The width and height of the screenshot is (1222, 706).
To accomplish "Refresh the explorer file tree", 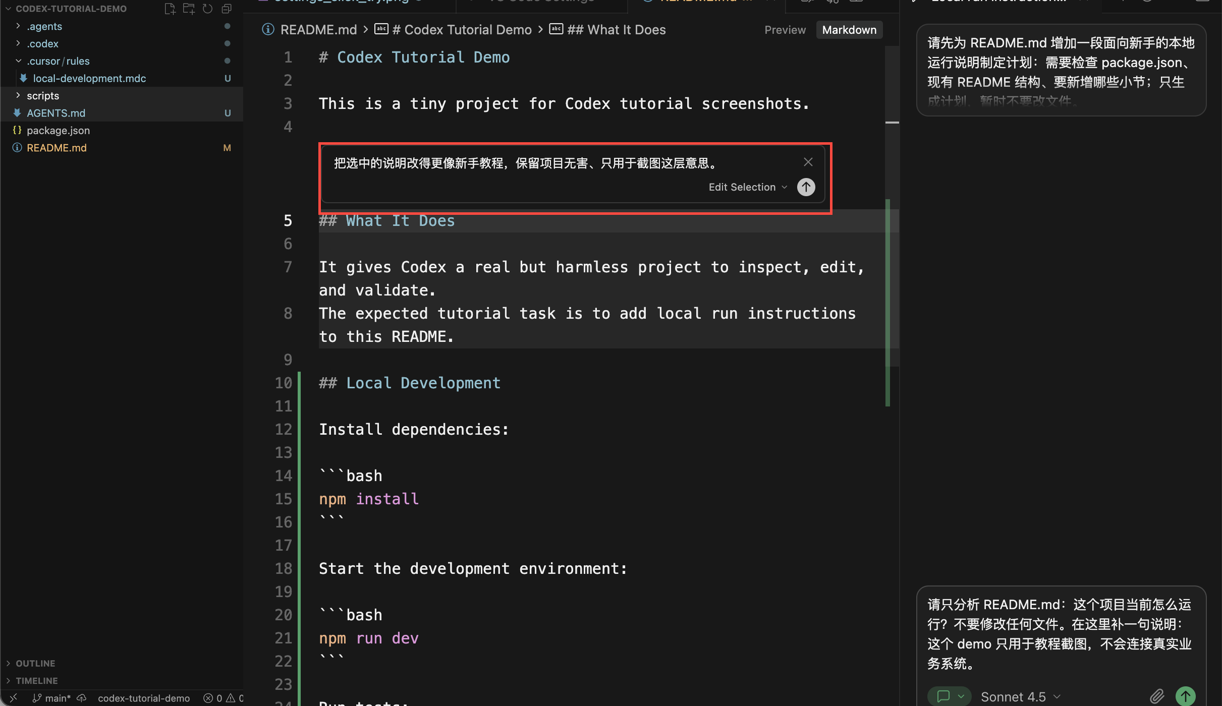I will pyautogui.click(x=207, y=9).
